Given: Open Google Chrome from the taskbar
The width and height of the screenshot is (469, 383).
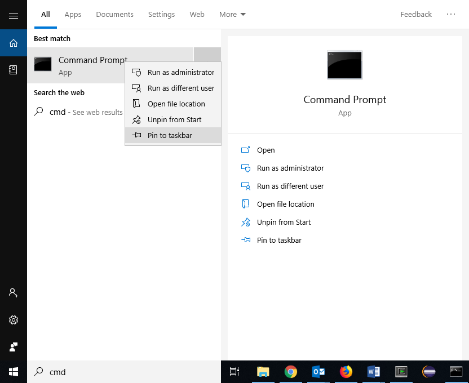Looking at the screenshot, I should pyautogui.click(x=290, y=372).
